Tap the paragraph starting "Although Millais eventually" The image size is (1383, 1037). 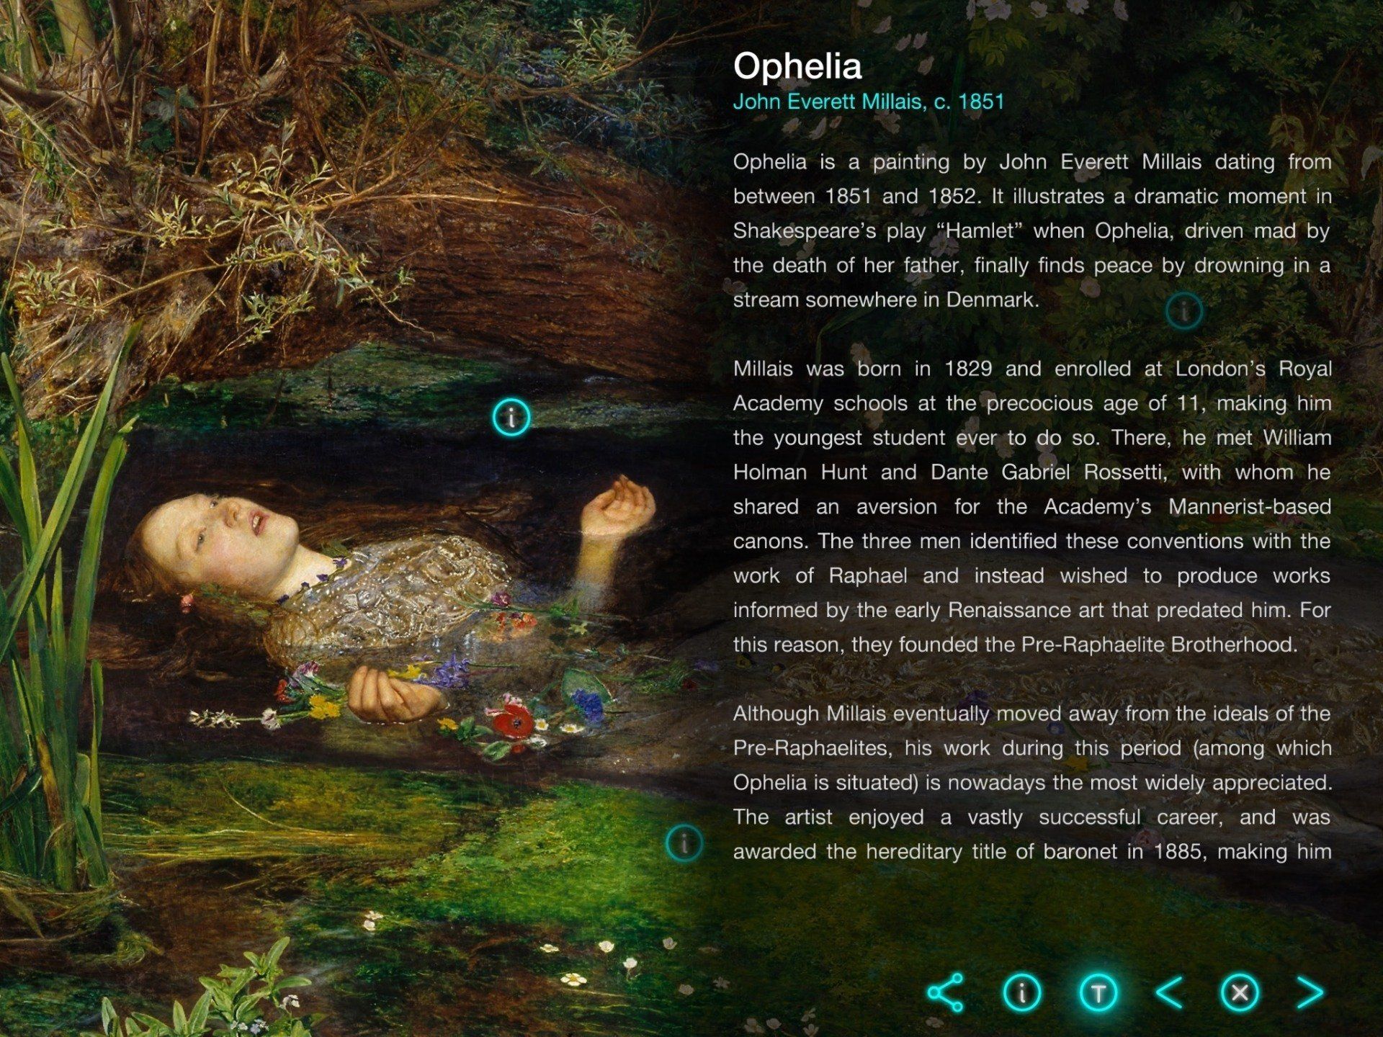[1031, 782]
